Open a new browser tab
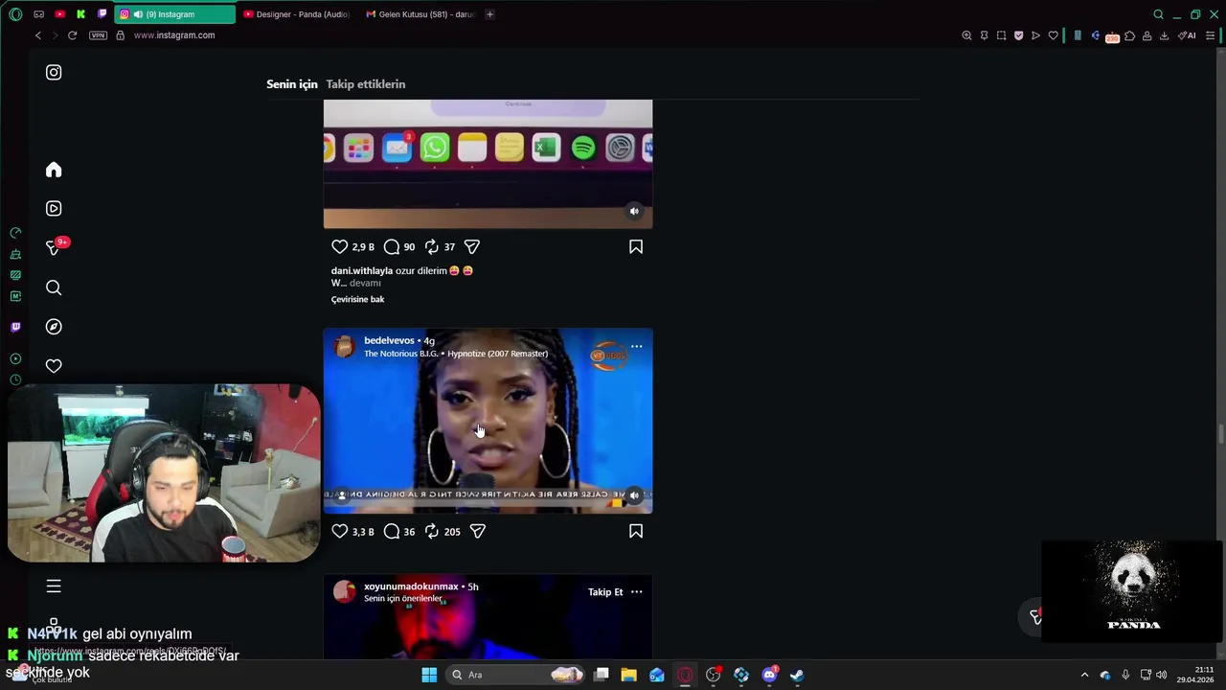 (489, 14)
